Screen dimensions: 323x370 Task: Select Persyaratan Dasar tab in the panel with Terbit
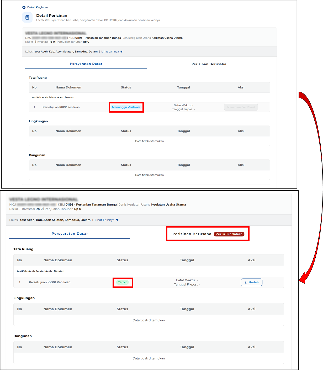[70, 234]
